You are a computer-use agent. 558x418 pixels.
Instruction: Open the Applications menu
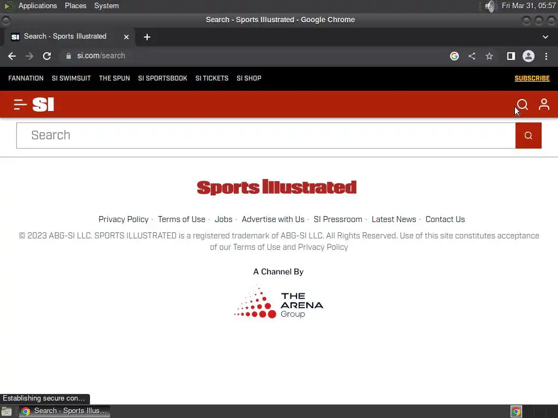[38, 5]
